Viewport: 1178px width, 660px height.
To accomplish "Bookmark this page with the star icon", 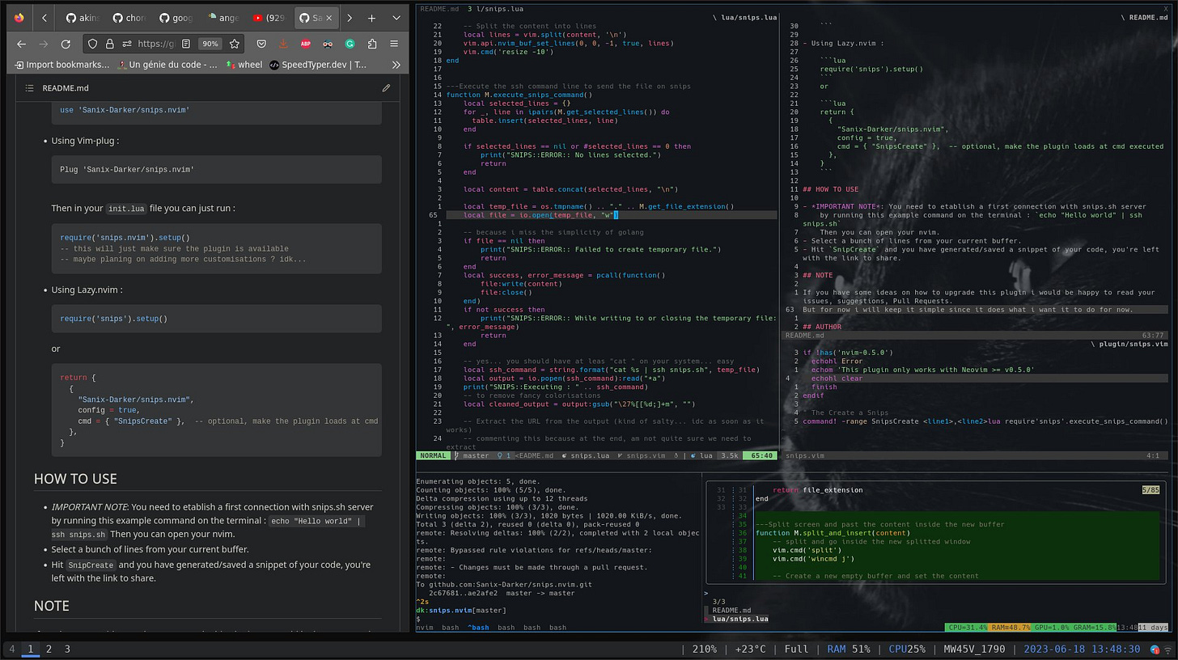I will [234, 44].
